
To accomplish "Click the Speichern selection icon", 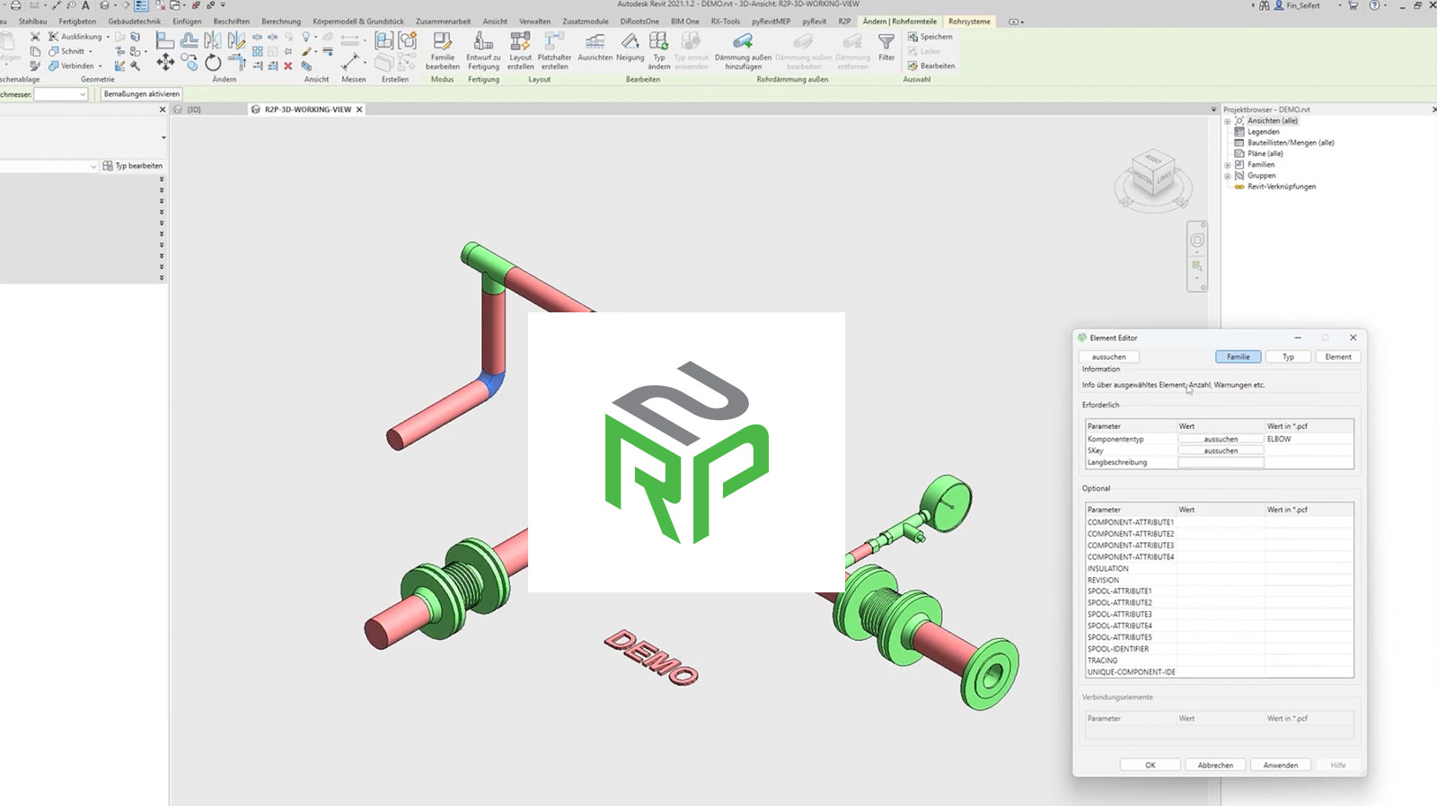I will 930,37.
